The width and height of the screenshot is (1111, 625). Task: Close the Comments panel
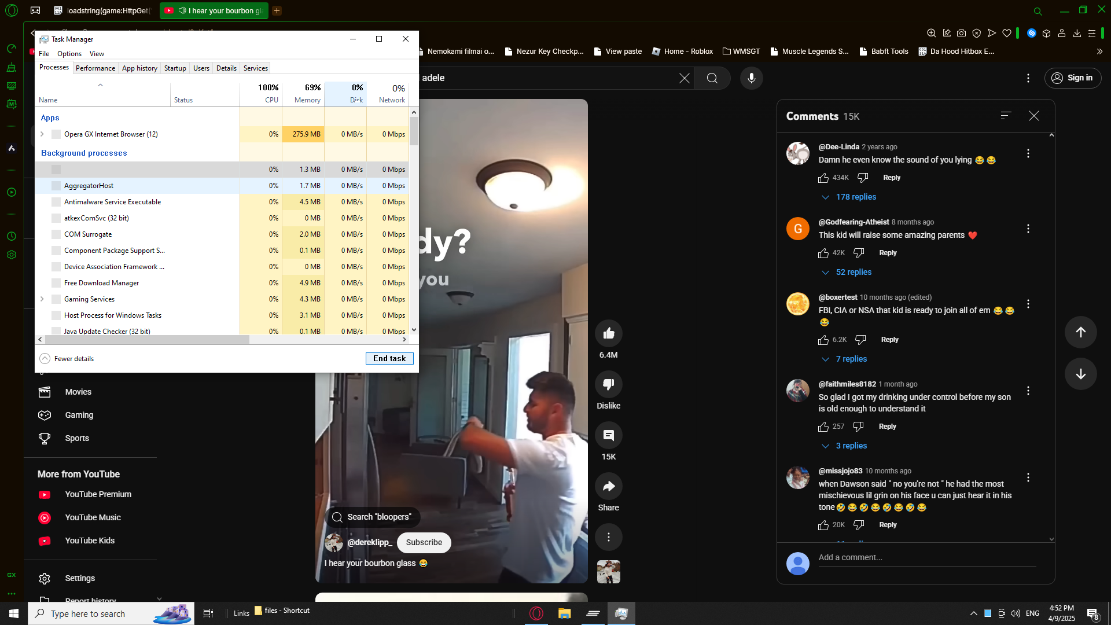click(x=1034, y=116)
